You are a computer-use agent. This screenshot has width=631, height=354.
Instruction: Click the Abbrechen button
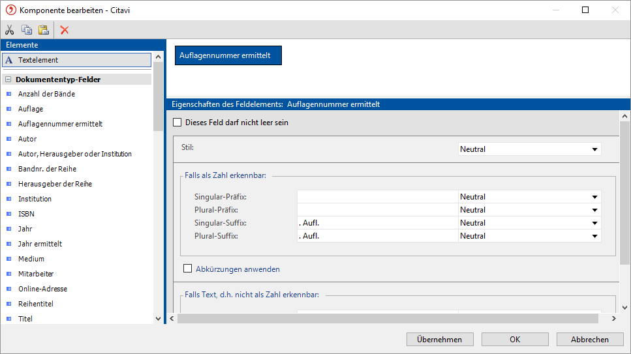point(589,340)
